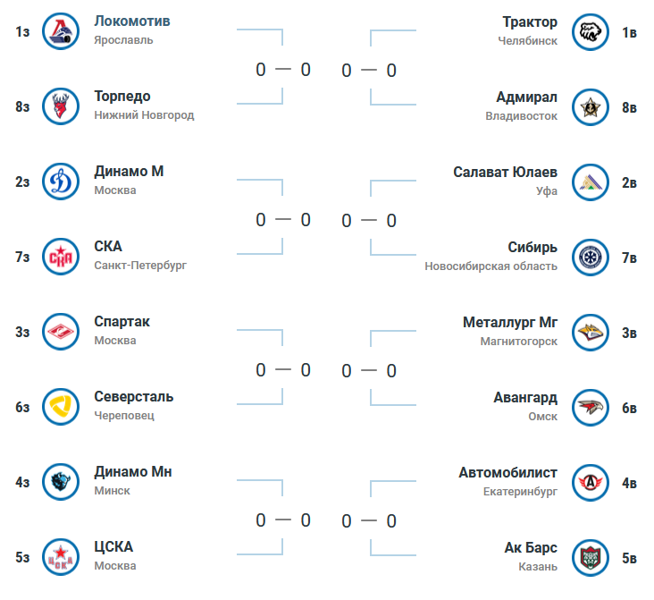Select the Avtomobilist Yekaterinburg logo
The height and width of the screenshot is (600, 654).
[x=591, y=483]
